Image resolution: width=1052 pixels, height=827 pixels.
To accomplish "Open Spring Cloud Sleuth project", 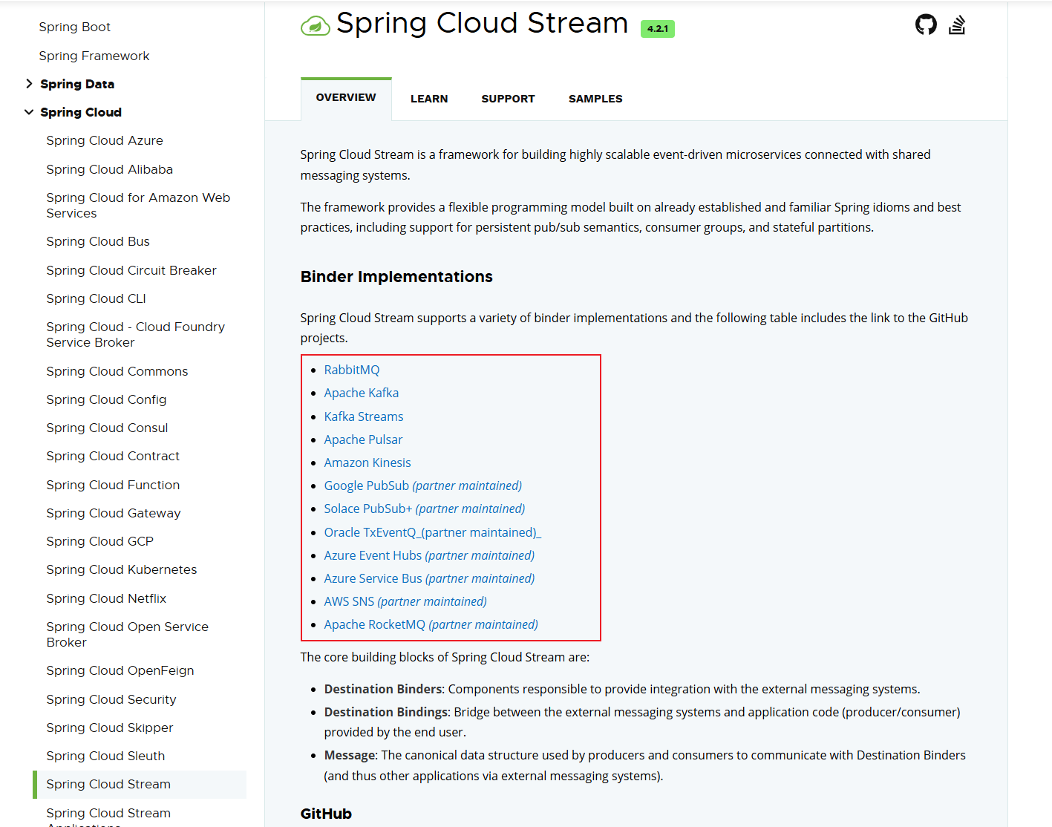I will 105,756.
